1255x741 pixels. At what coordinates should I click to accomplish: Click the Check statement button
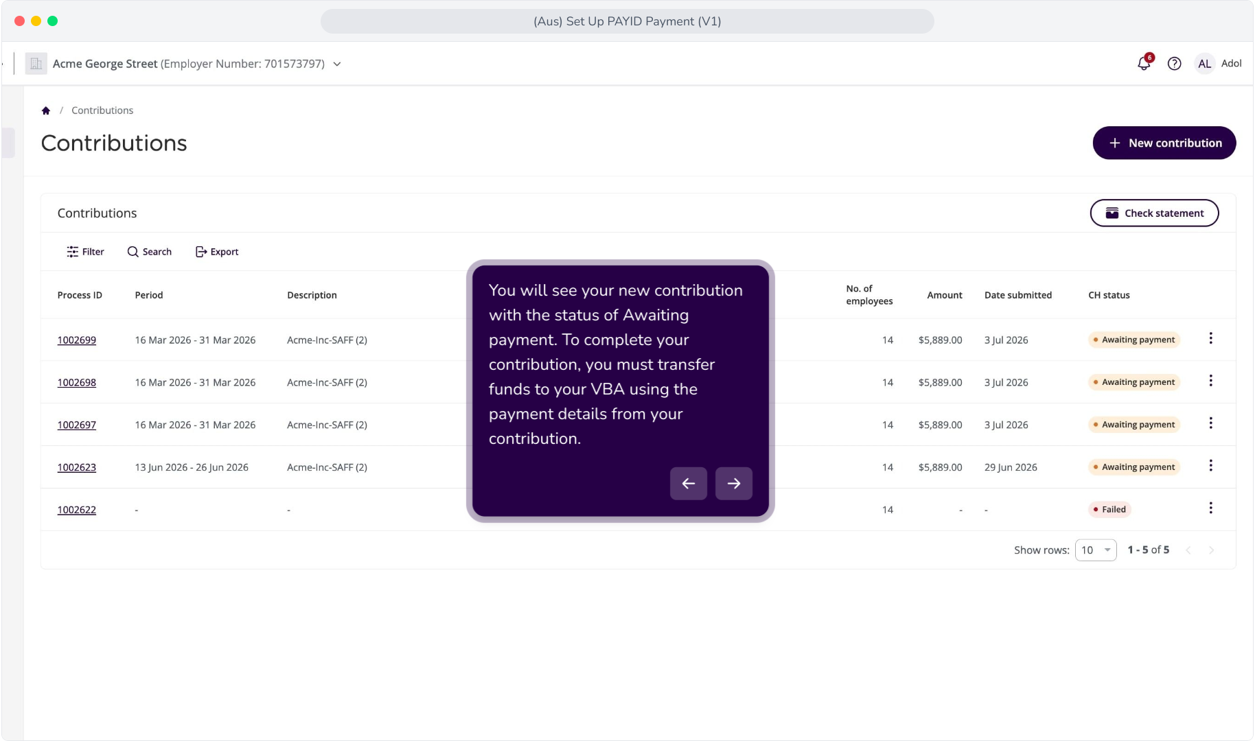[1155, 213]
